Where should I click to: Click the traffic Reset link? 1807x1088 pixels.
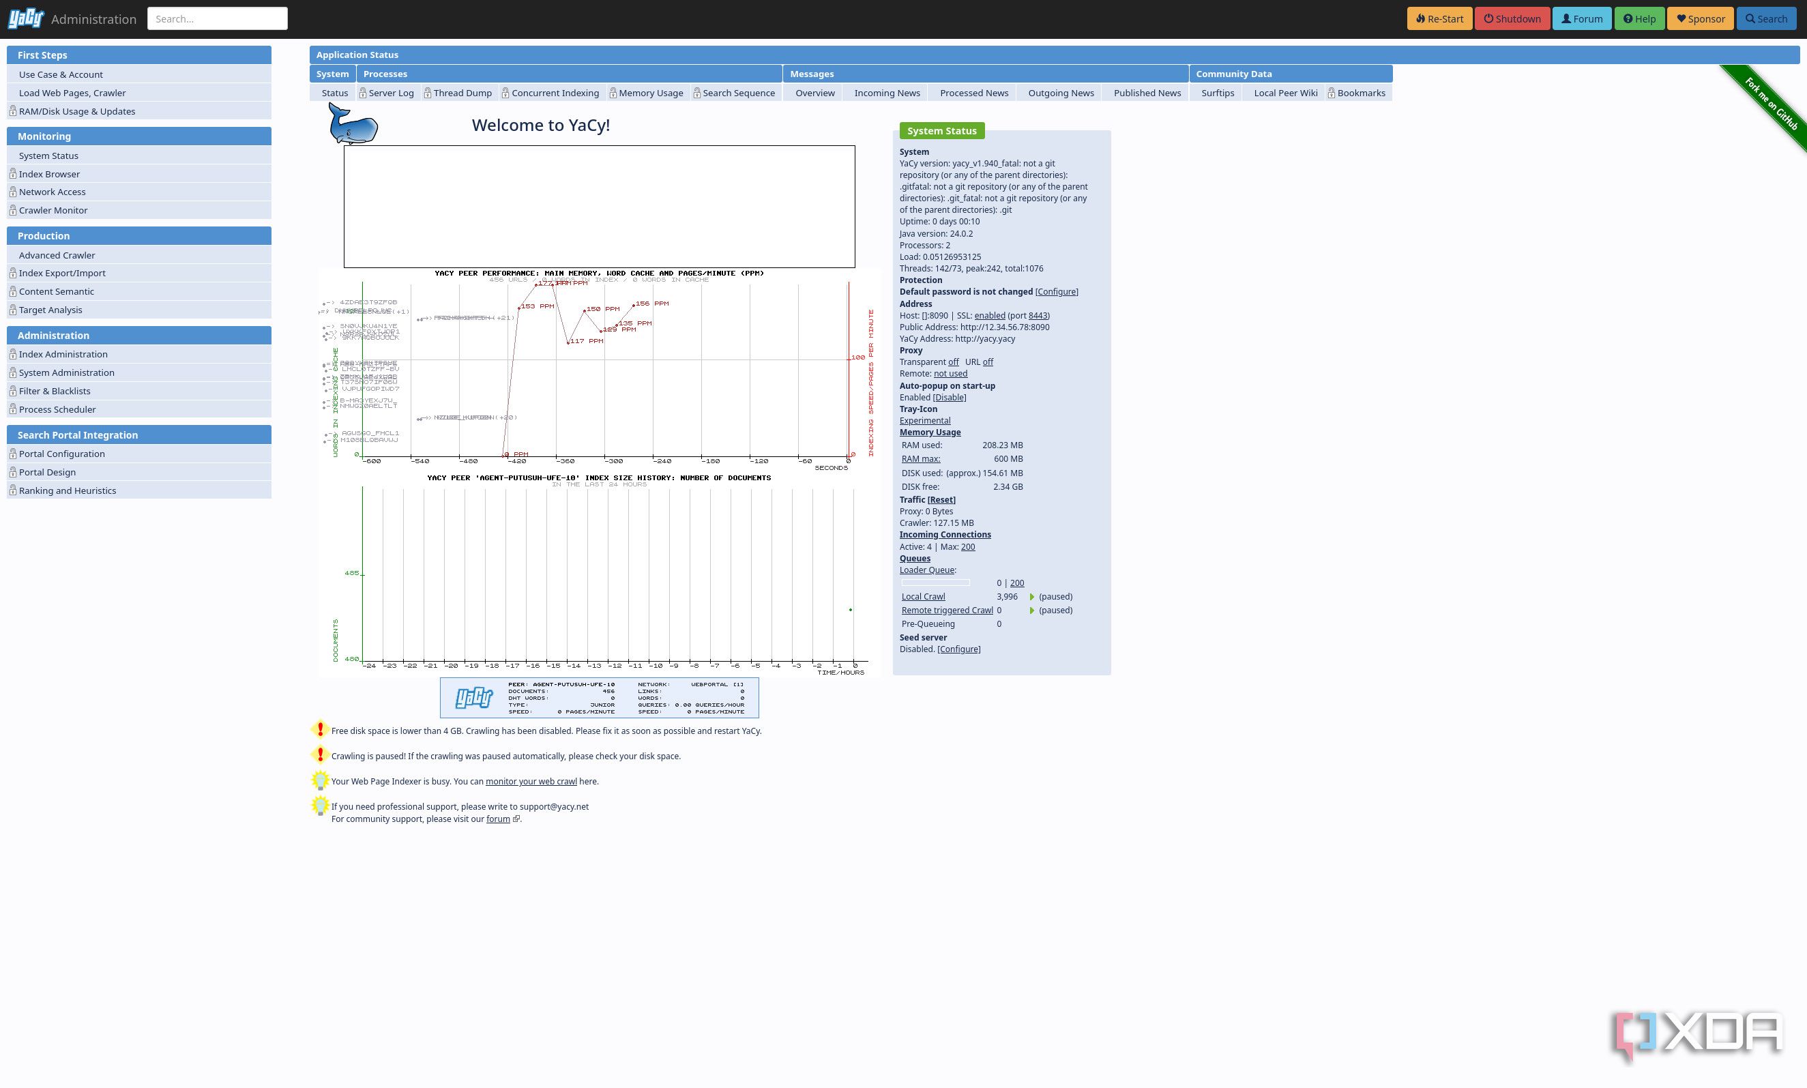pyautogui.click(x=941, y=500)
